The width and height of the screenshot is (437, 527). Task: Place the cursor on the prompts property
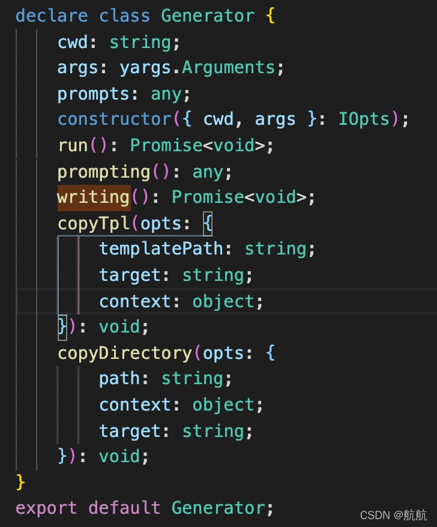[93, 94]
